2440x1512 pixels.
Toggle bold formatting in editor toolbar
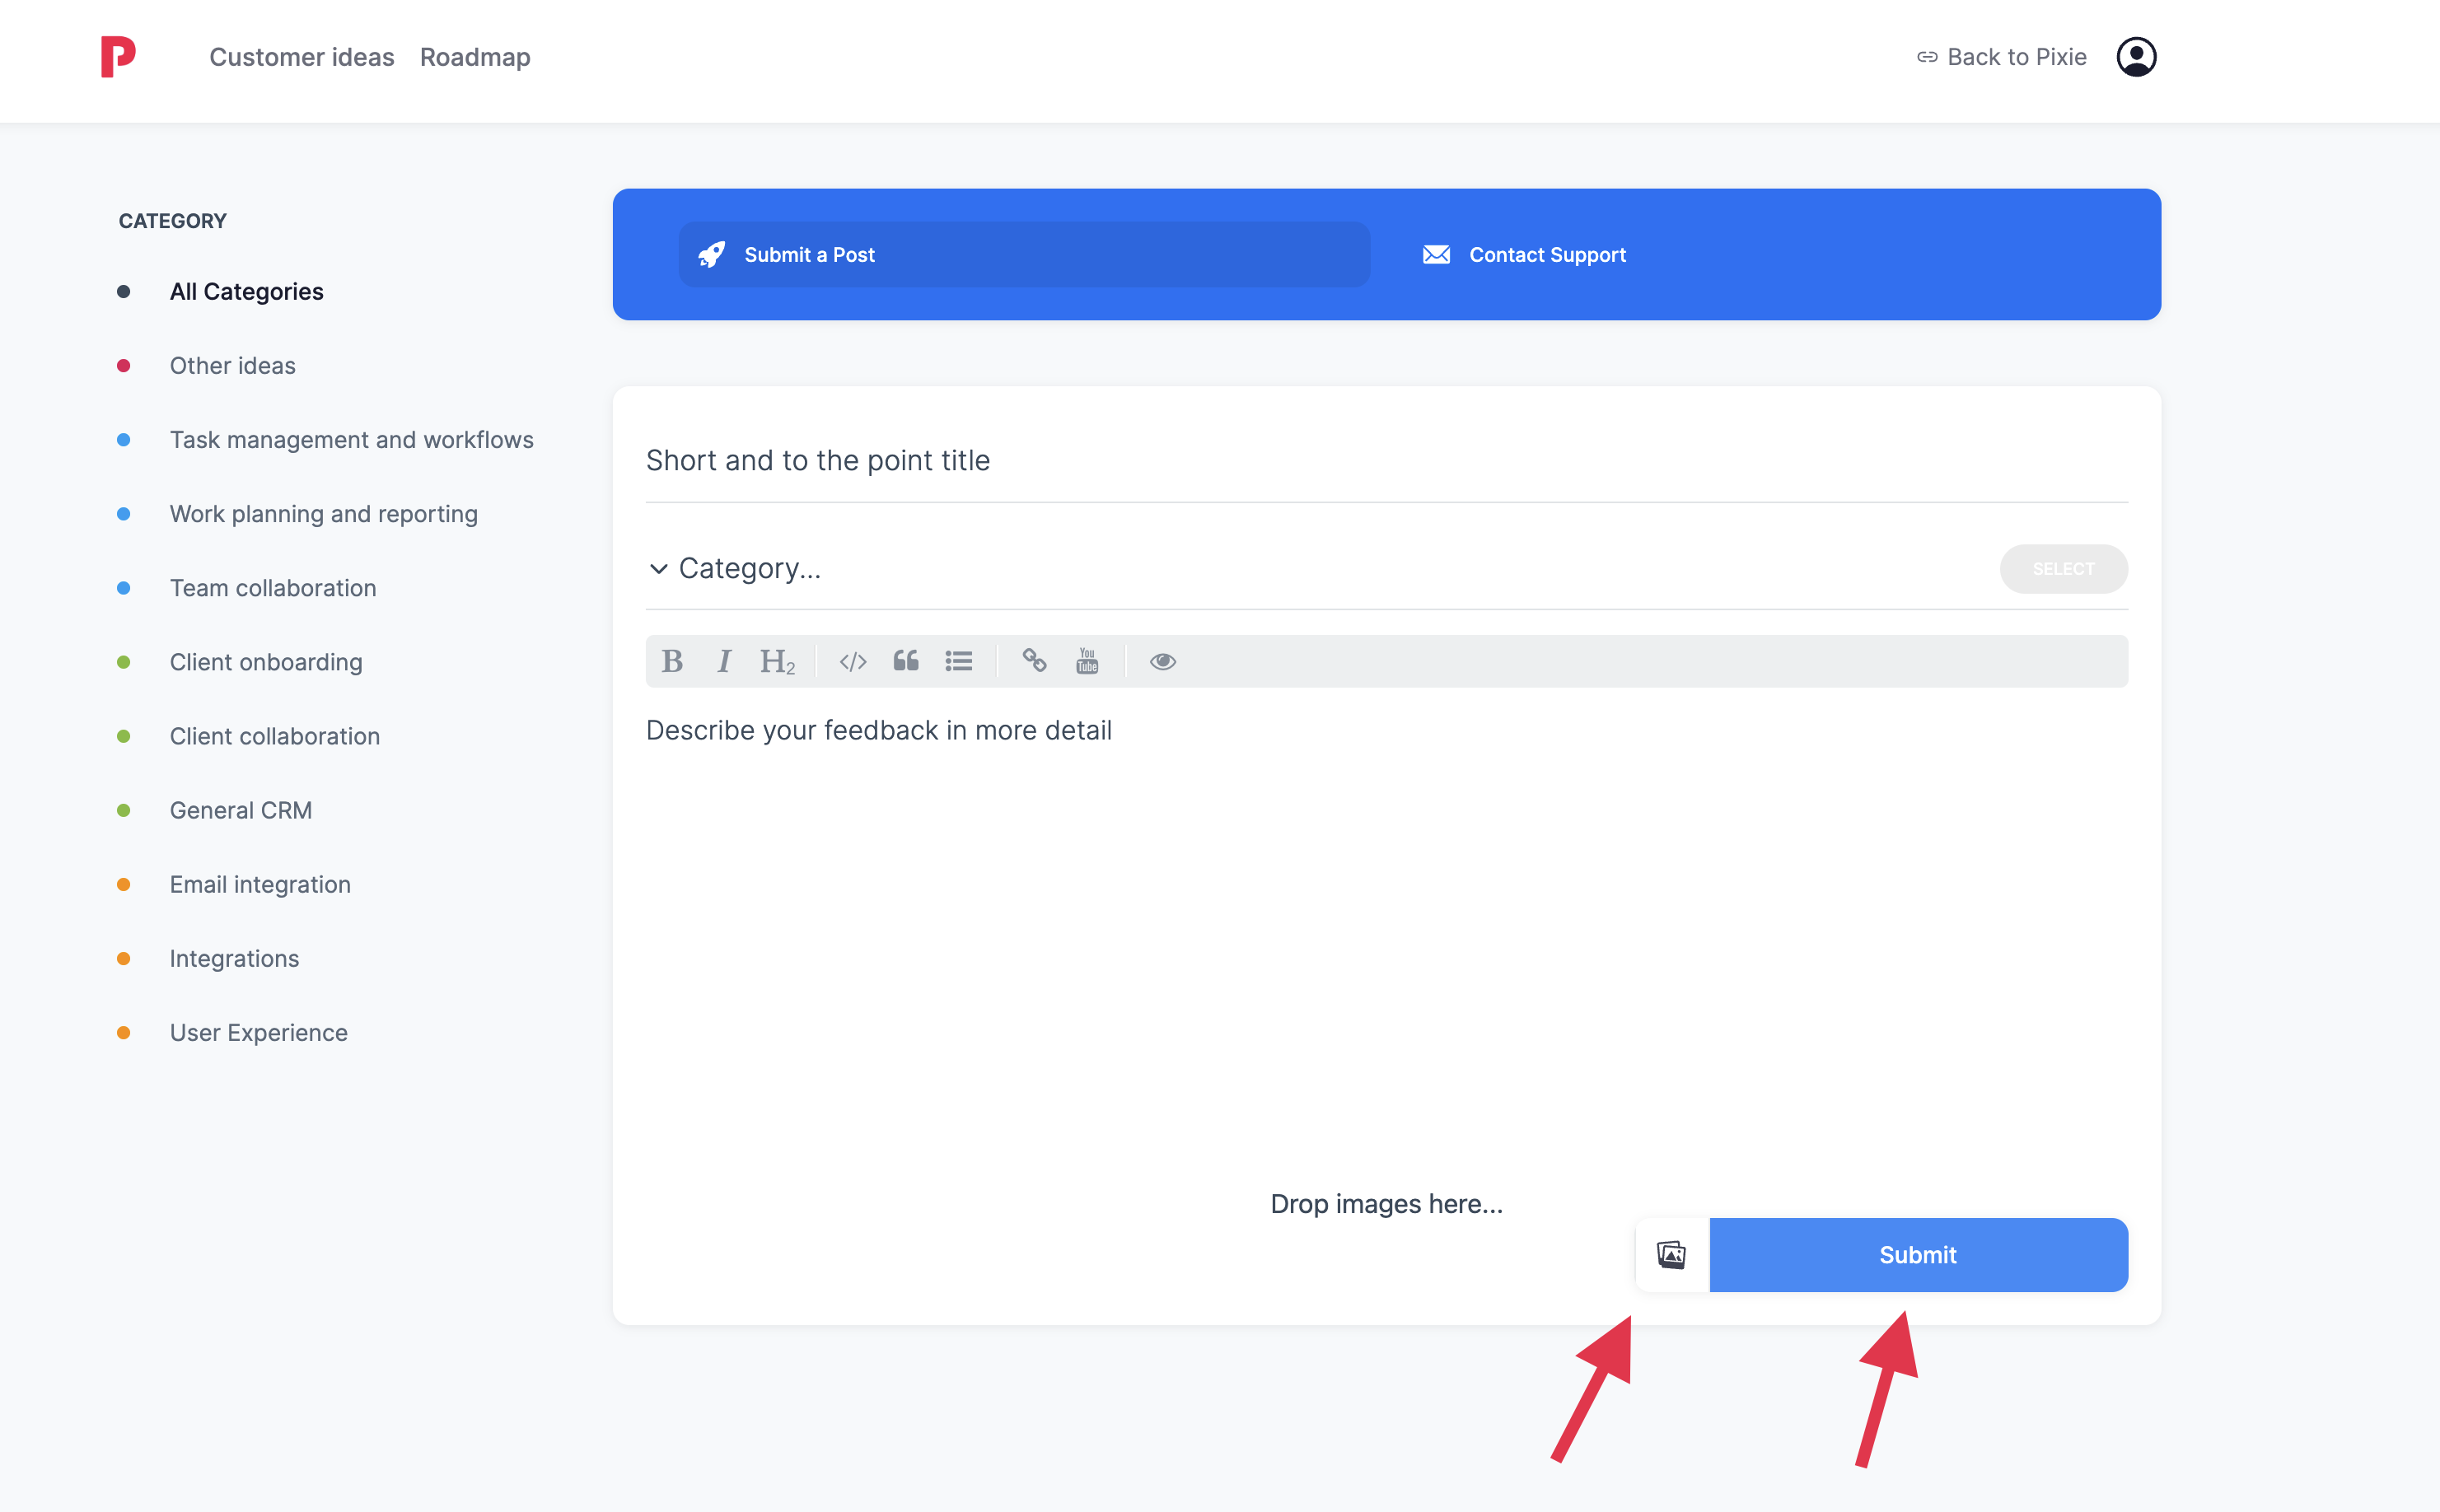point(672,661)
